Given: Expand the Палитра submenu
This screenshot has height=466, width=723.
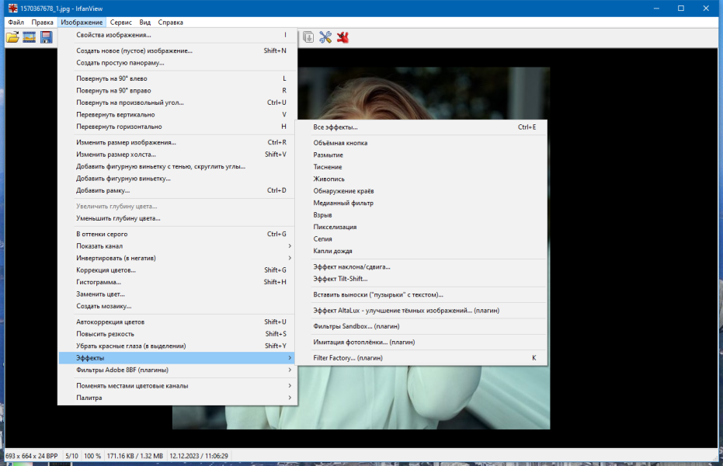Looking at the screenshot, I should 178,398.
